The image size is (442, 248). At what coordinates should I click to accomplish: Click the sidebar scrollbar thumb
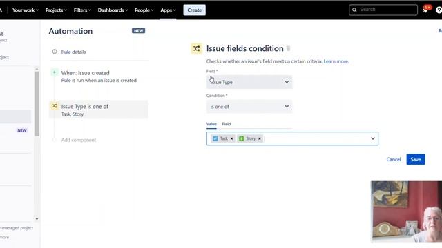(x=37, y=103)
